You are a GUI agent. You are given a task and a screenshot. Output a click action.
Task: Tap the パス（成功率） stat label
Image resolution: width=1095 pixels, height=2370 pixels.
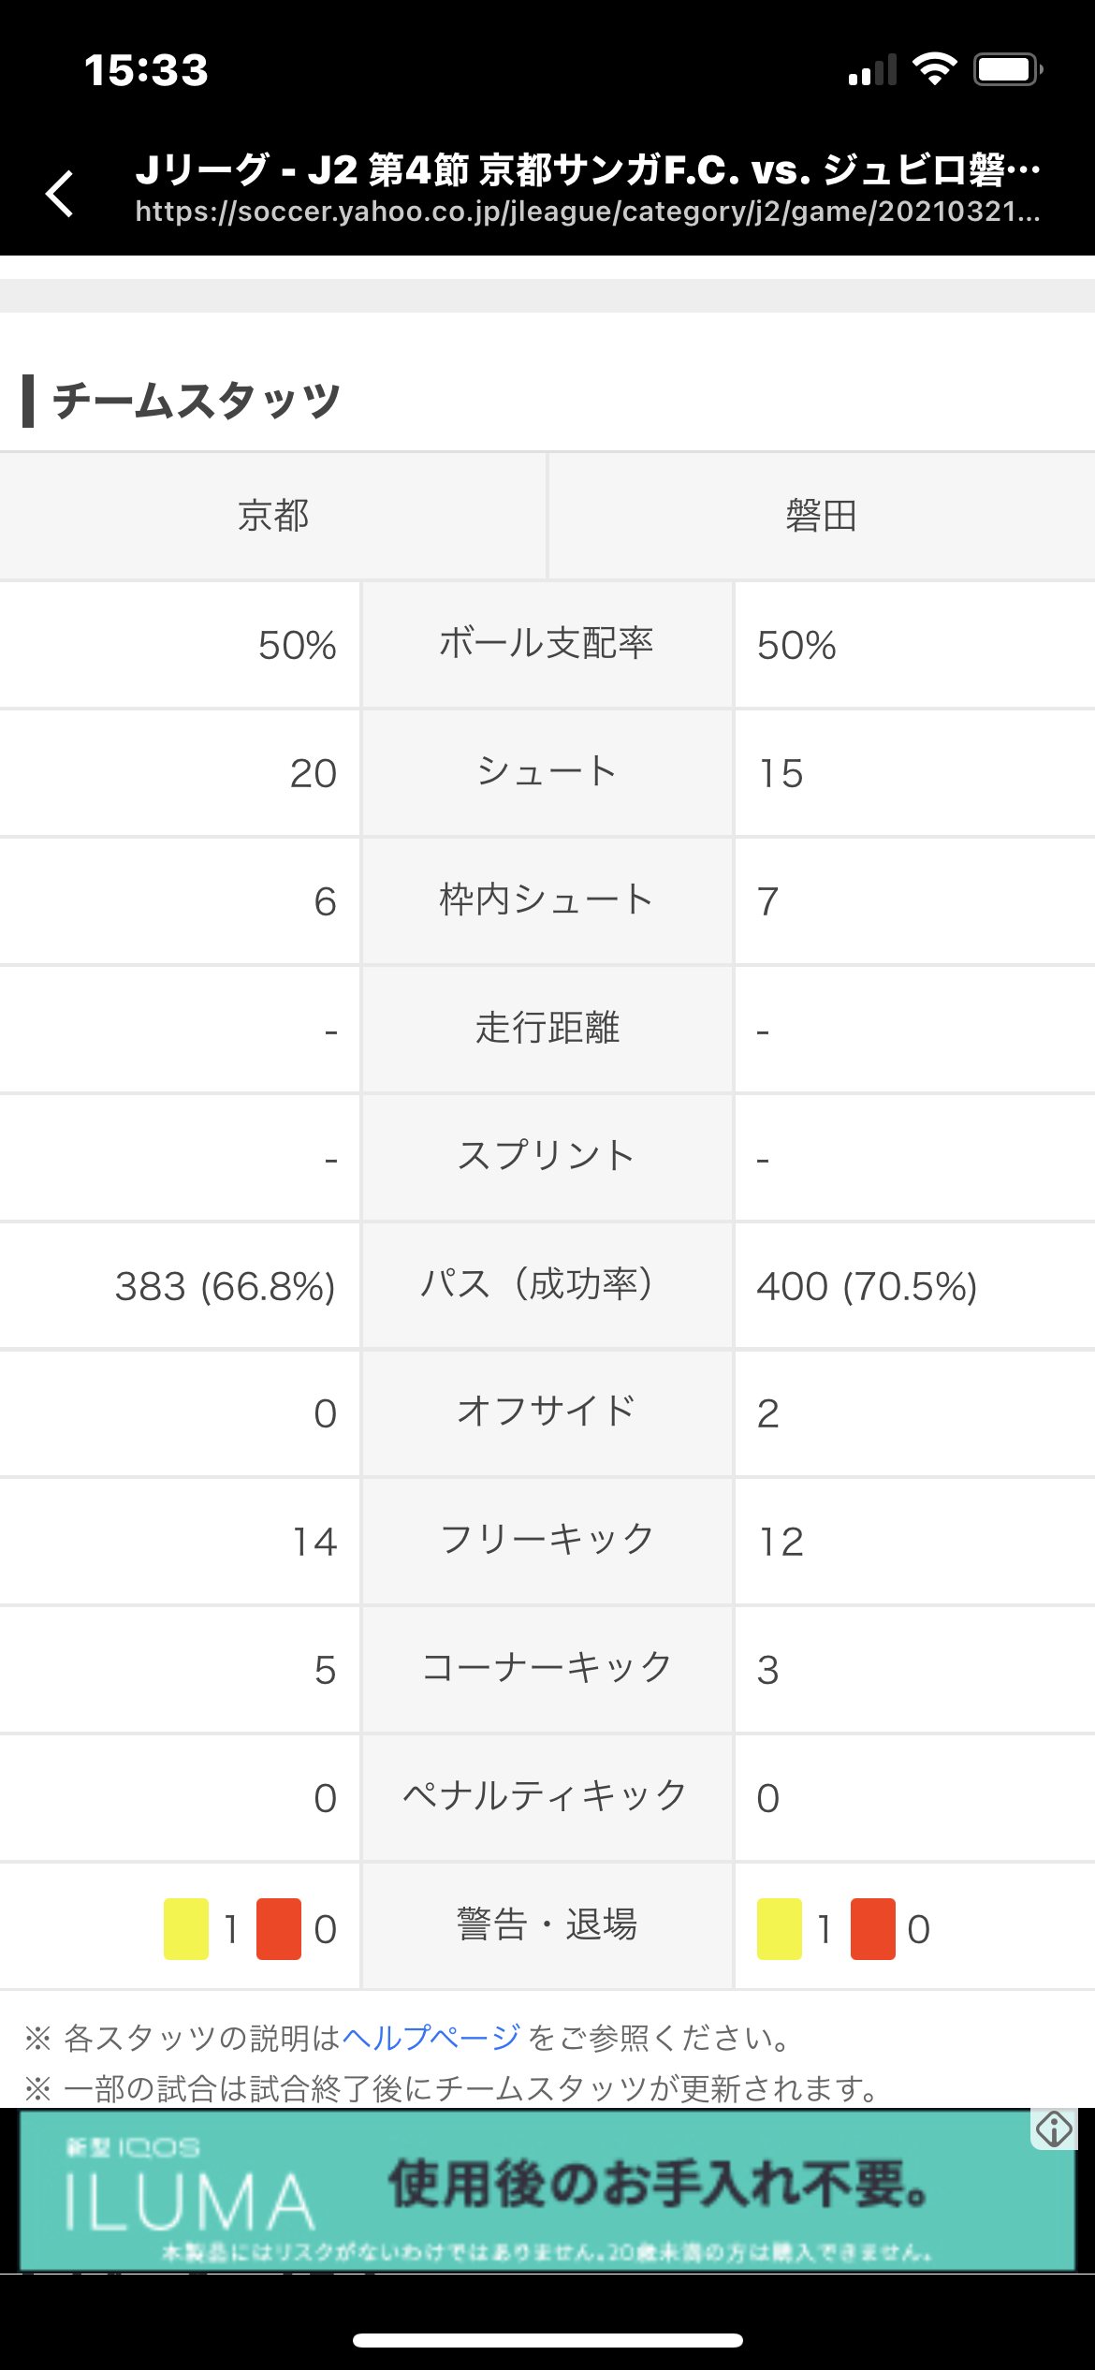tap(547, 1284)
